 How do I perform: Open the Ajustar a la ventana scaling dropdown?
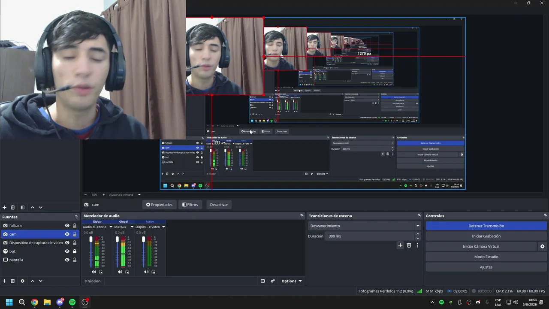[x=124, y=194]
